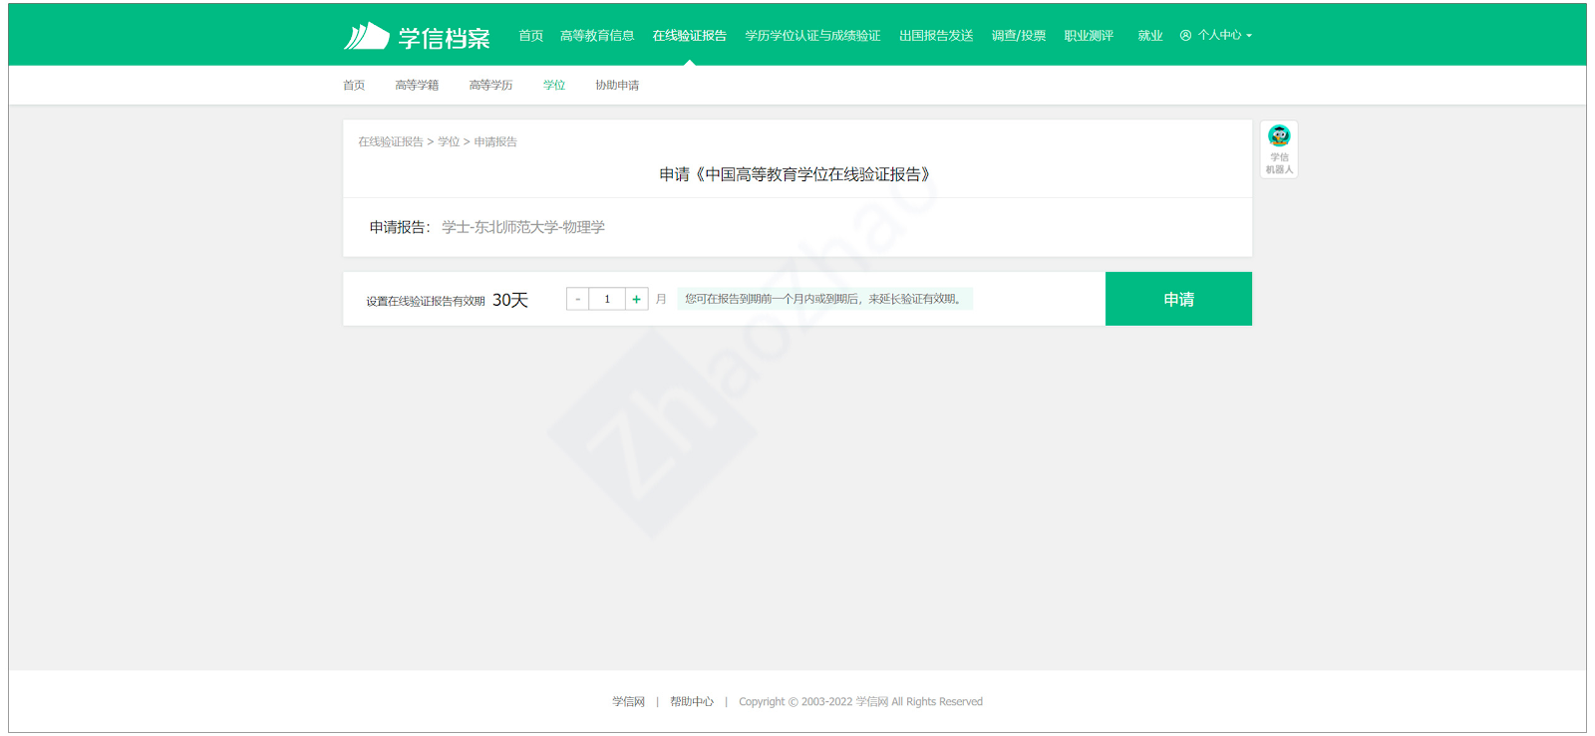Open 帮助中心 footer link
Viewport: 1595px width, 736px height.
pos(692,701)
